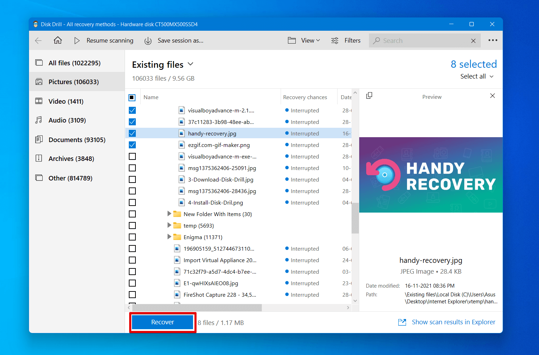Uncheck the 37c11283-3b98-48ee file checkbox
The image size is (539, 355).
click(132, 122)
